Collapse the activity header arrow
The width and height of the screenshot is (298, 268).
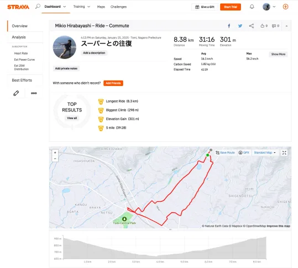pyautogui.click(x=286, y=26)
